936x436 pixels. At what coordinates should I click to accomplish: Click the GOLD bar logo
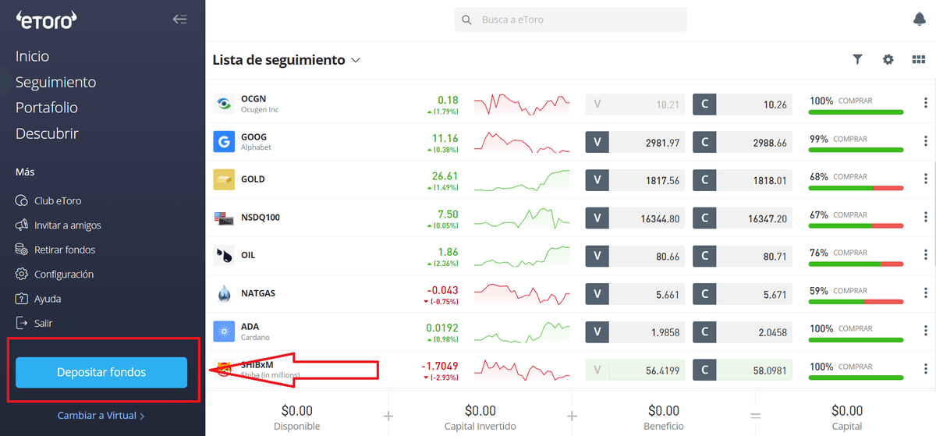click(x=224, y=179)
